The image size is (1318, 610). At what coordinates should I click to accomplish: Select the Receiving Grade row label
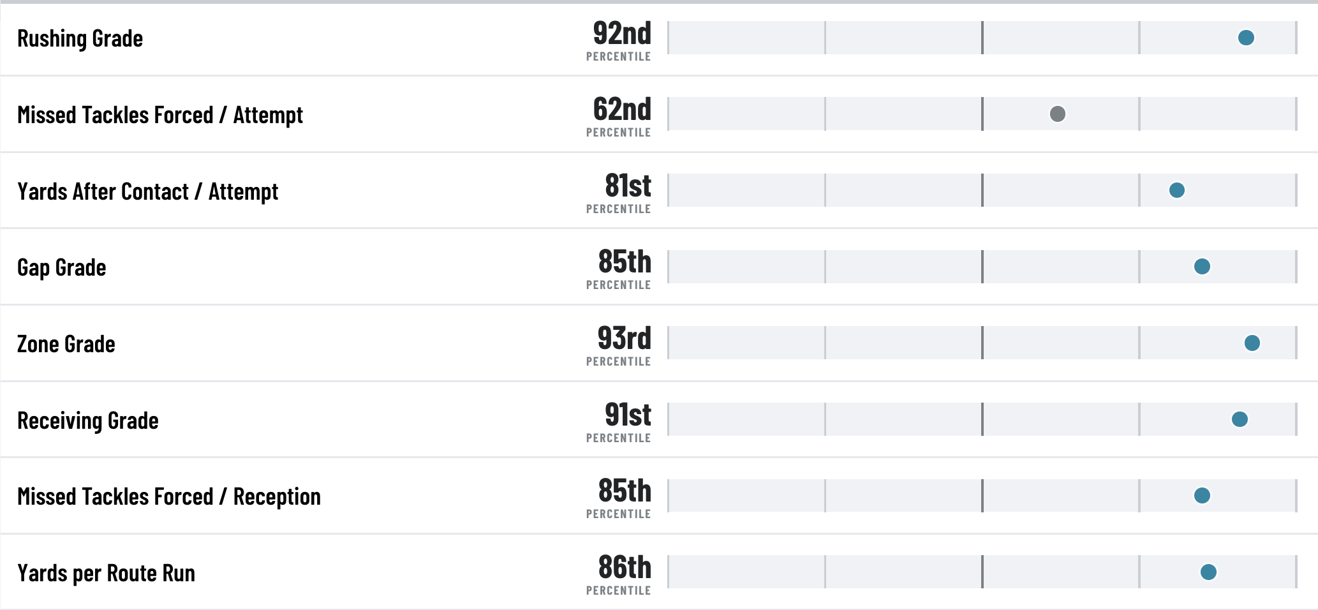pyautogui.click(x=87, y=420)
